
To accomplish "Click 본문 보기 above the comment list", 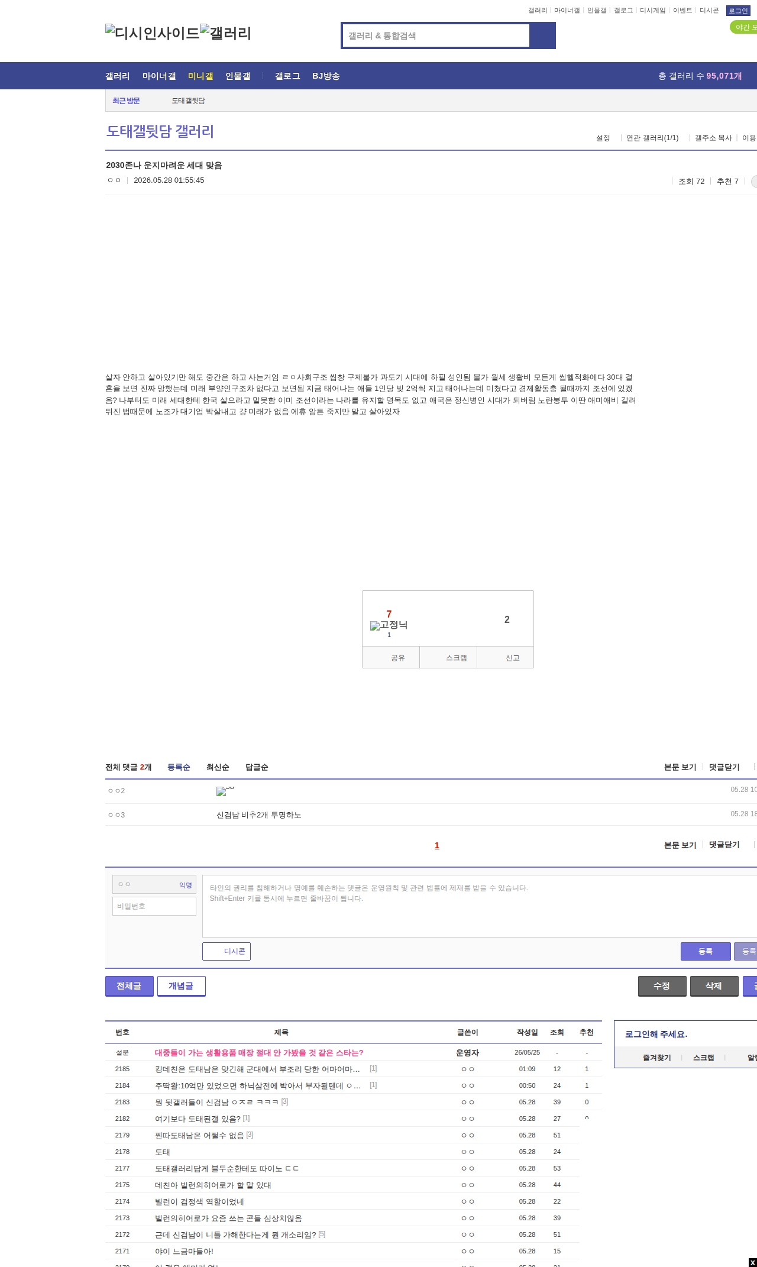I will [x=680, y=767].
